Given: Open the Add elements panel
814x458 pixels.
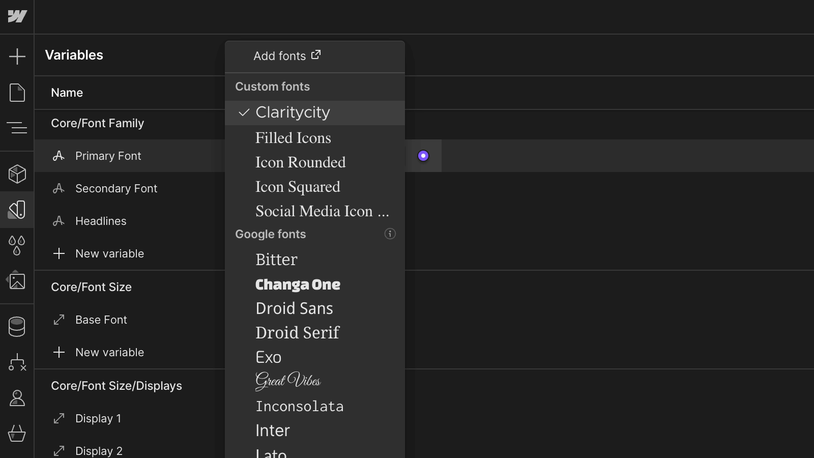Looking at the screenshot, I should pos(17,56).
